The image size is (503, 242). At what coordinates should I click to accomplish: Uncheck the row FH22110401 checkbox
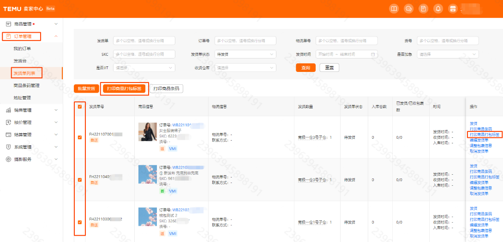click(x=80, y=179)
